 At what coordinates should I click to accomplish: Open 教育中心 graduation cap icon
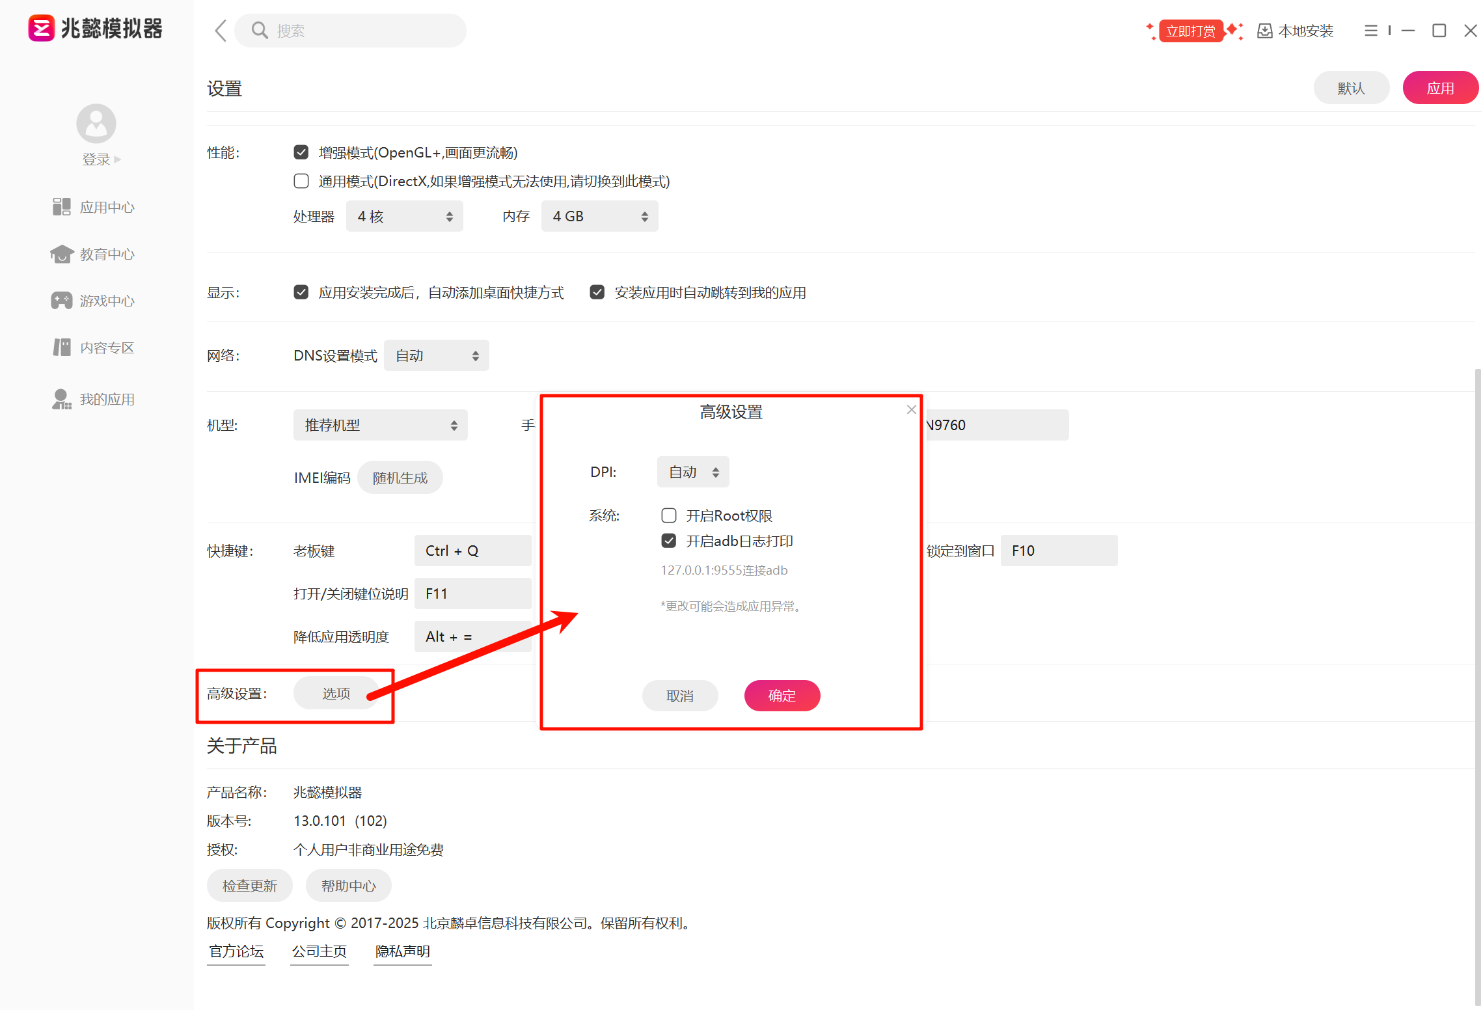coord(61,254)
